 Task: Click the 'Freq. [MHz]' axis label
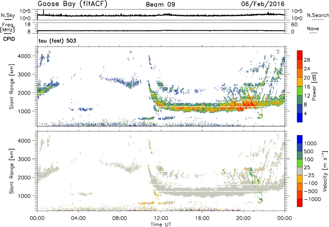coord(7,28)
